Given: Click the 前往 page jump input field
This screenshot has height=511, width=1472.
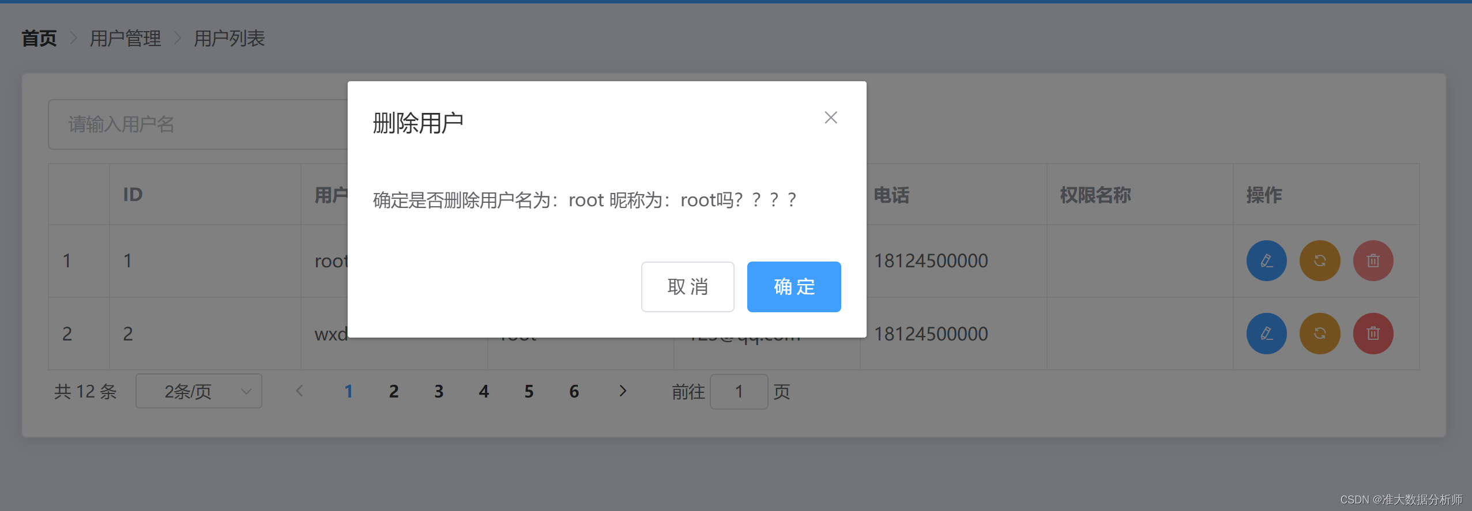Looking at the screenshot, I should (739, 392).
